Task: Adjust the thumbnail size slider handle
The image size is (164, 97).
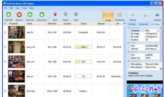Action: 145,16
